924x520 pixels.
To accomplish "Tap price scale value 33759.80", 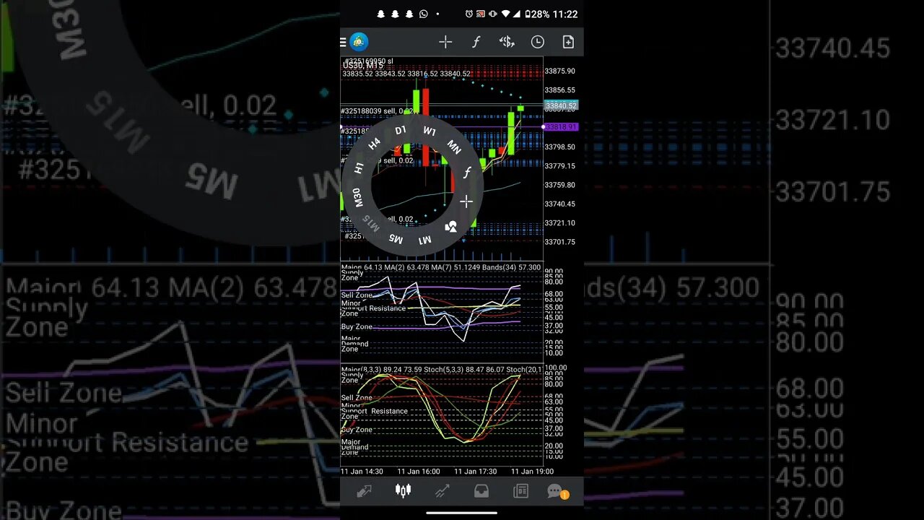I will coord(560,185).
